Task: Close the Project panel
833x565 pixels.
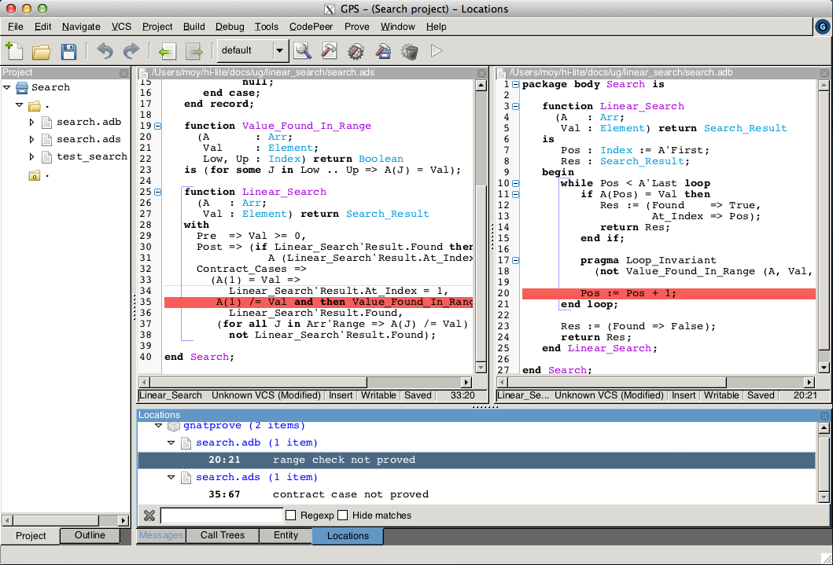Action: pyautogui.click(x=123, y=73)
